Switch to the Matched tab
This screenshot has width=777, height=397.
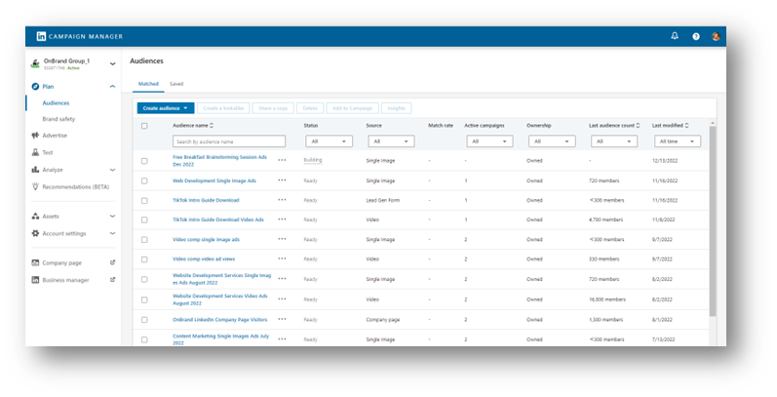(148, 84)
